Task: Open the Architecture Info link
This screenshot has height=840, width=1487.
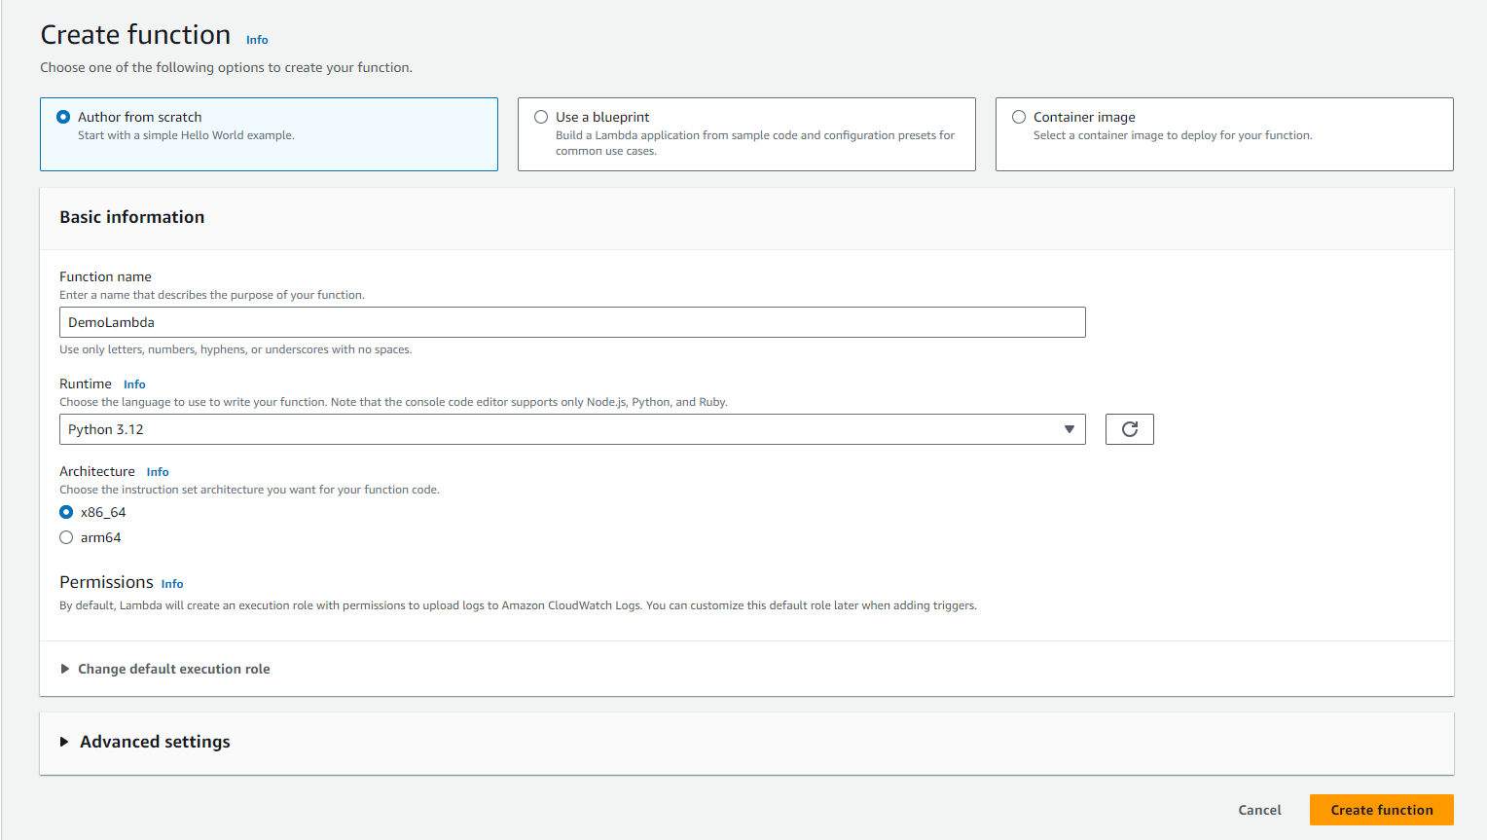Action: click(x=158, y=472)
